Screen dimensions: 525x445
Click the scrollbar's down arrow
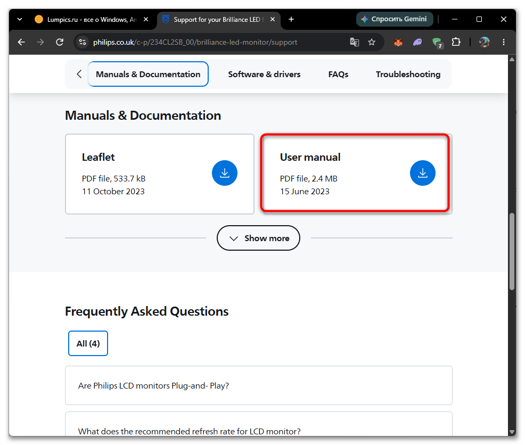pyautogui.click(x=512, y=432)
